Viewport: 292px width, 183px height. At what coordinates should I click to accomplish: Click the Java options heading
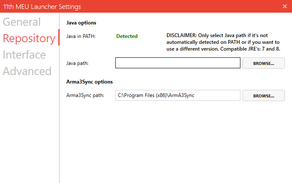click(81, 23)
